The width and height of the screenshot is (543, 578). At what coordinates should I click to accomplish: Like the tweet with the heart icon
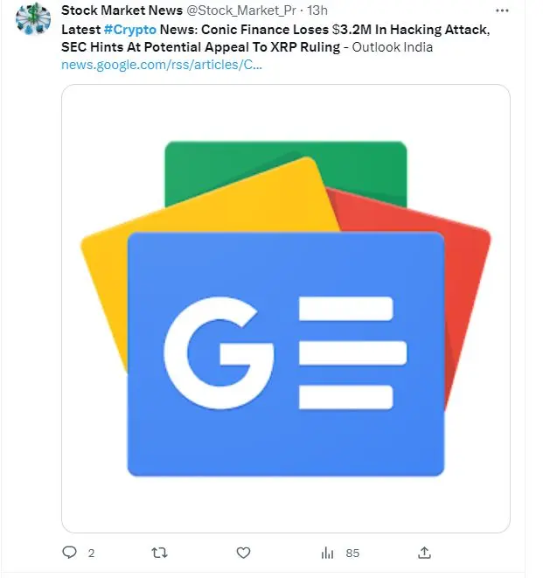pos(244,553)
